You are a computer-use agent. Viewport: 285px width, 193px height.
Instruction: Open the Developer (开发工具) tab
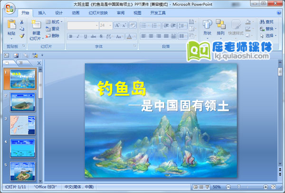(x=158, y=13)
